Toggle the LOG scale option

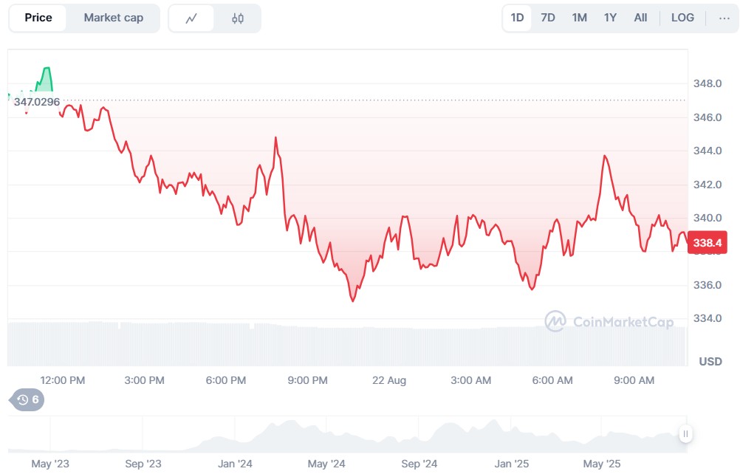click(682, 18)
